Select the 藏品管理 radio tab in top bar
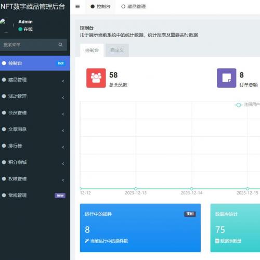This screenshot has height=260, width=260. (x=134, y=7)
